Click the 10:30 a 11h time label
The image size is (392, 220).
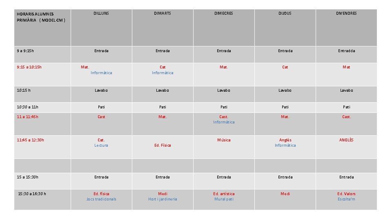coord(28,107)
